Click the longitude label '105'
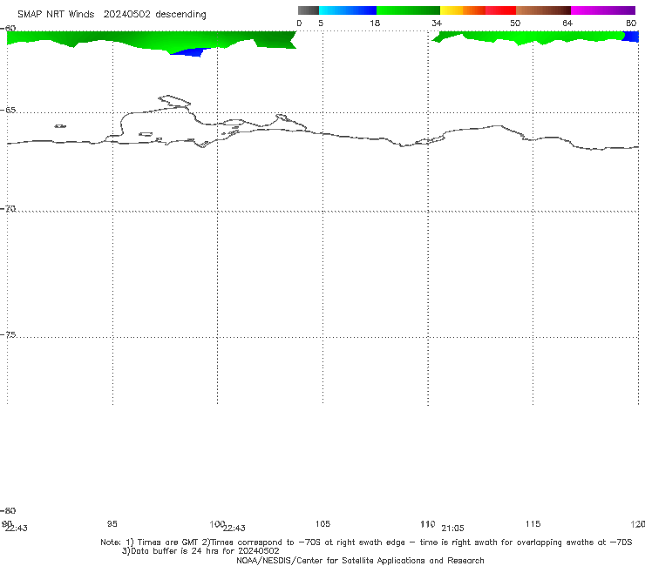Viewport: 645px width, 566px height. [322, 524]
